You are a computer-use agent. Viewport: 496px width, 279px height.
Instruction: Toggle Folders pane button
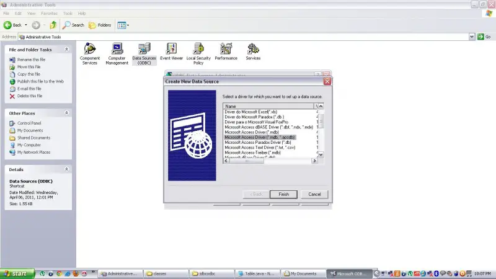pyautogui.click(x=100, y=25)
